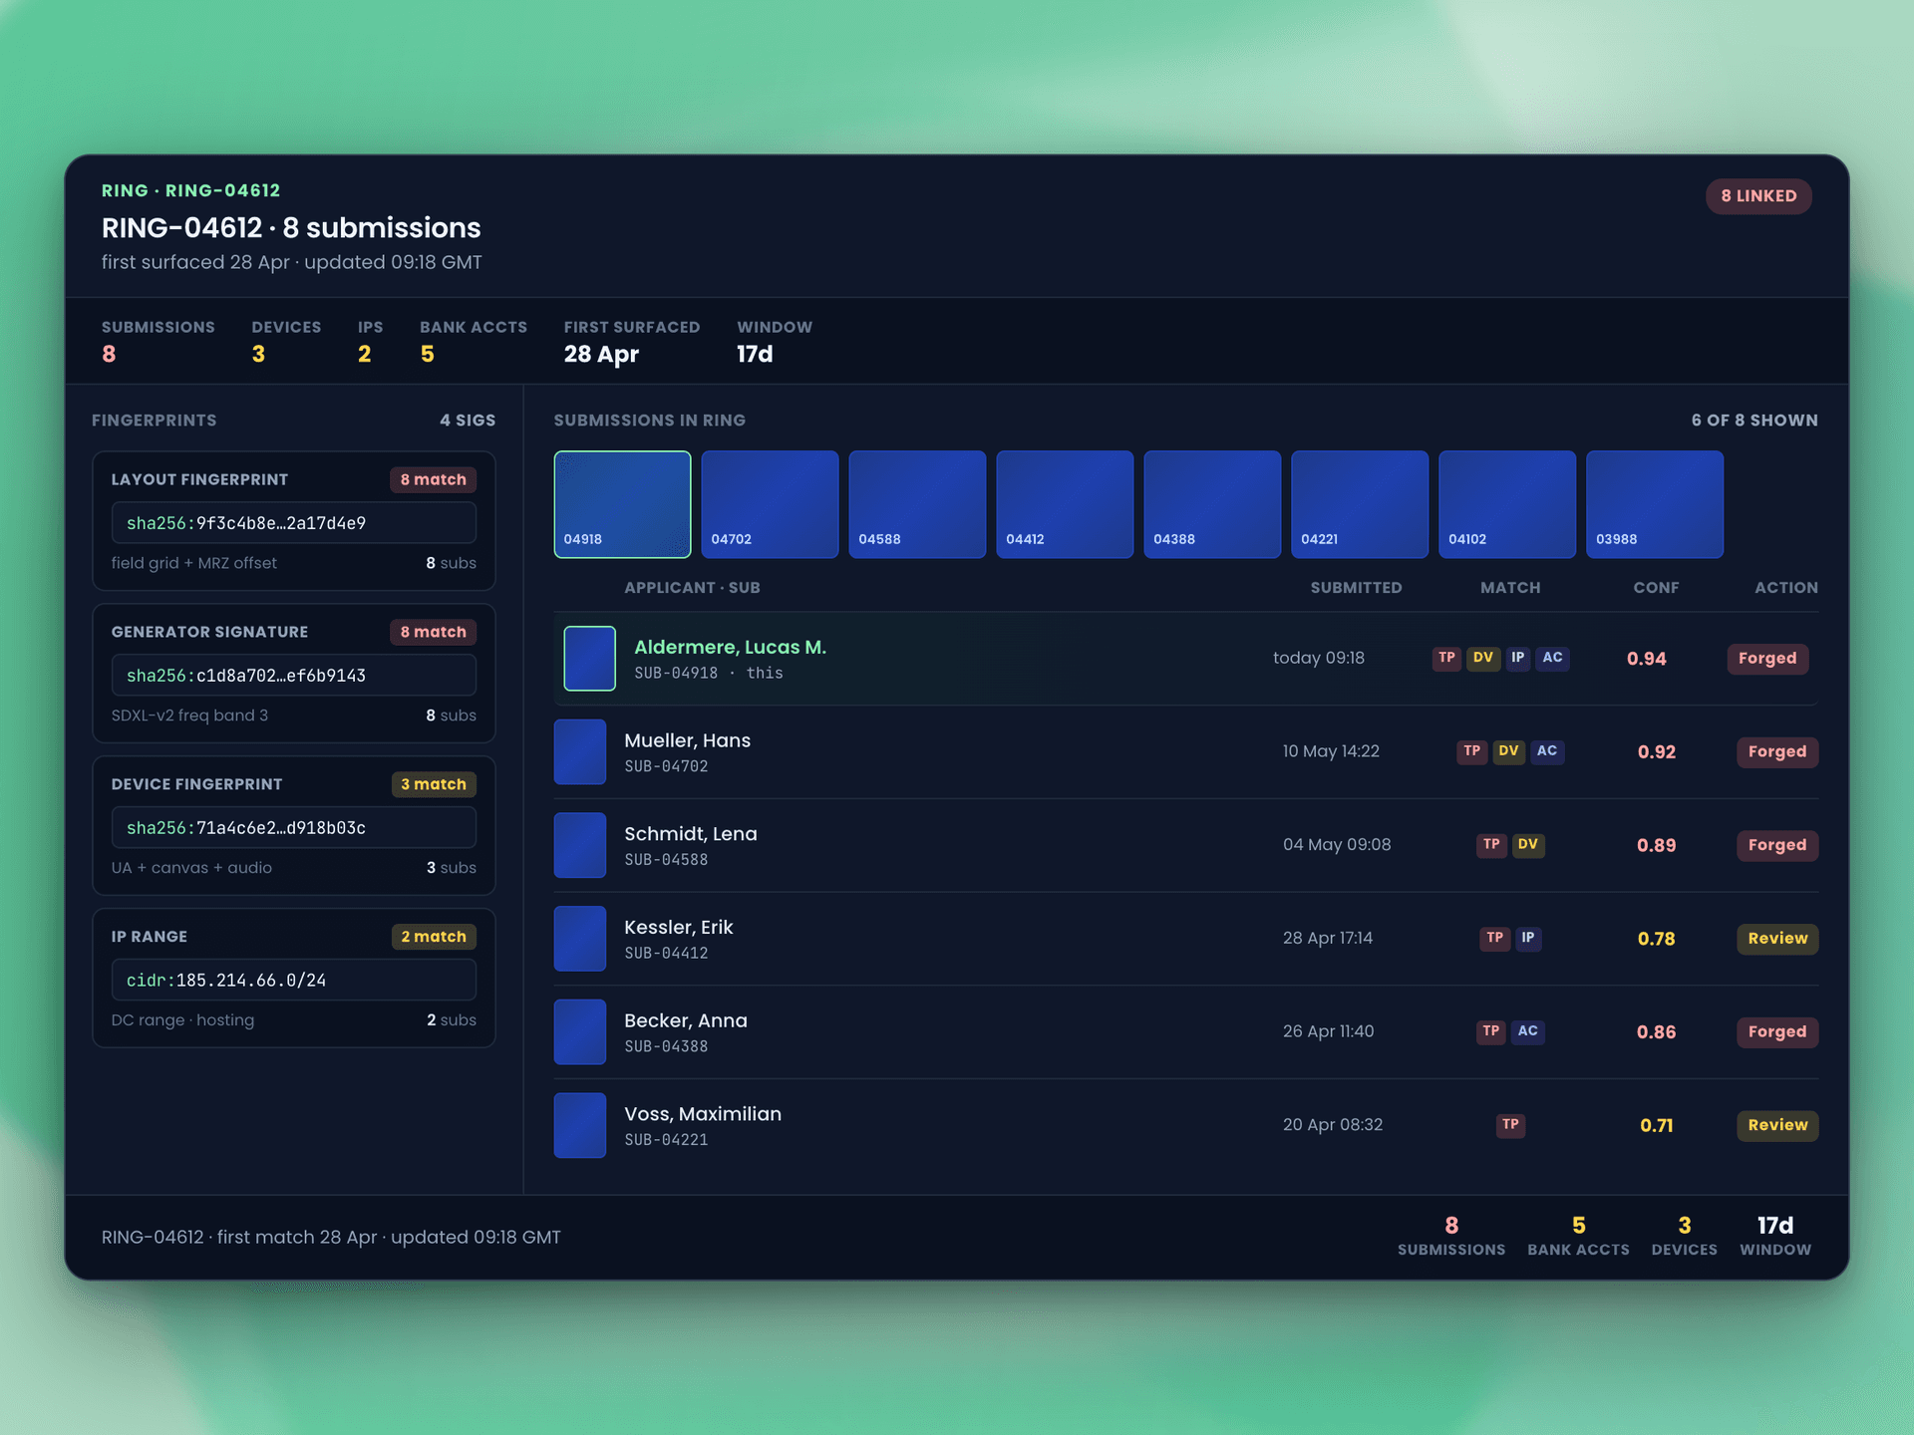Click the Forged badge for Mueller, Hans
1914x1435 pixels.
(x=1776, y=751)
